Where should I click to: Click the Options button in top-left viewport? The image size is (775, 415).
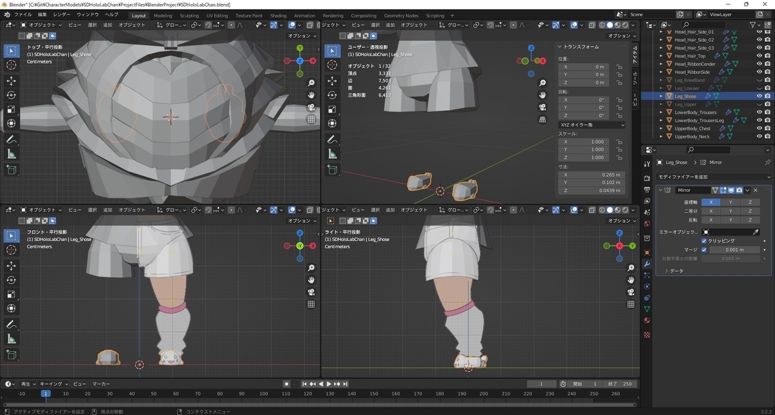coord(300,36)
